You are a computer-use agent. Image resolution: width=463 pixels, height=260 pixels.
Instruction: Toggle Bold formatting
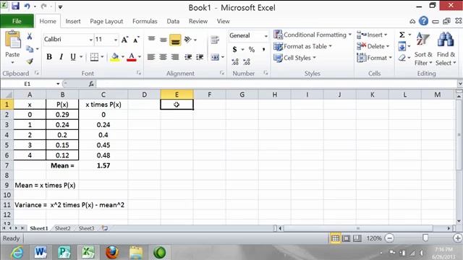tap(49, 57)
